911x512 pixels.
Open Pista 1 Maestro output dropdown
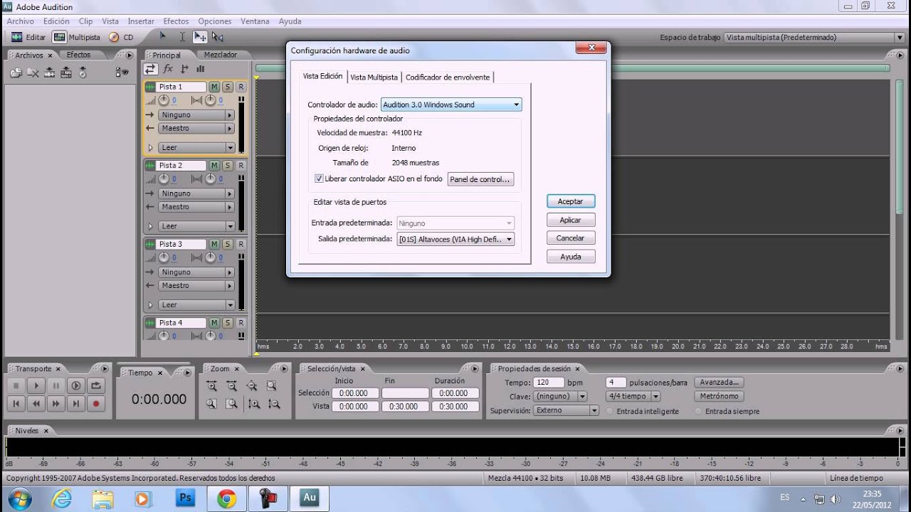pos(196,129)
